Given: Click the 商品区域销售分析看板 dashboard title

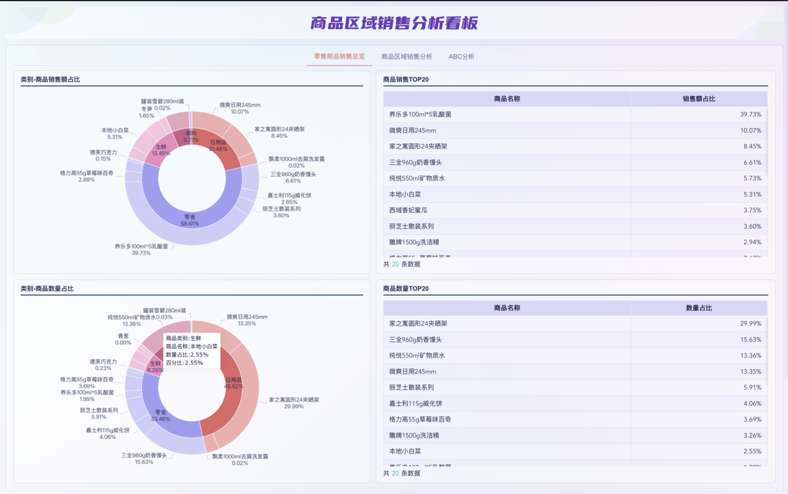Looking at the screenshot, I should point(394,23).
